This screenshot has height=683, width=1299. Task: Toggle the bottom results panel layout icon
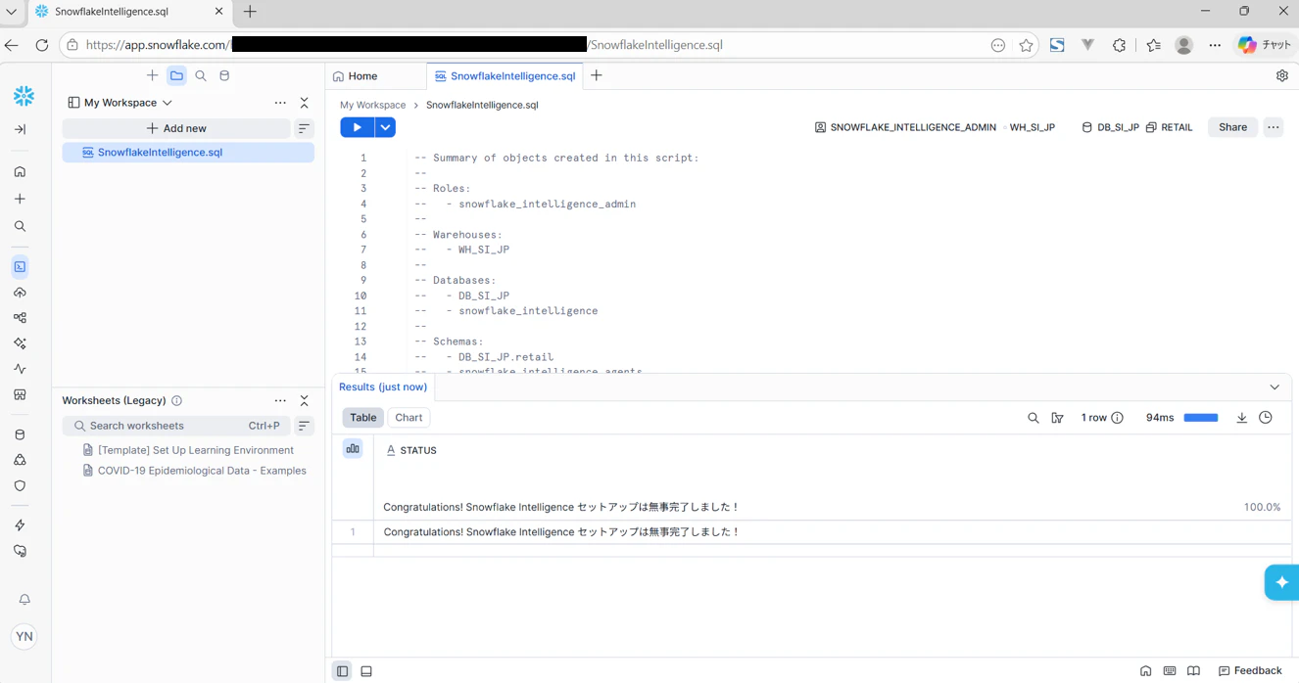point(366,671)
